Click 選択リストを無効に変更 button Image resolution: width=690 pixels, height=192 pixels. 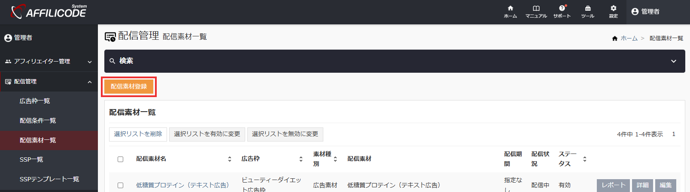pyautogui.click(x=285, y=134)
